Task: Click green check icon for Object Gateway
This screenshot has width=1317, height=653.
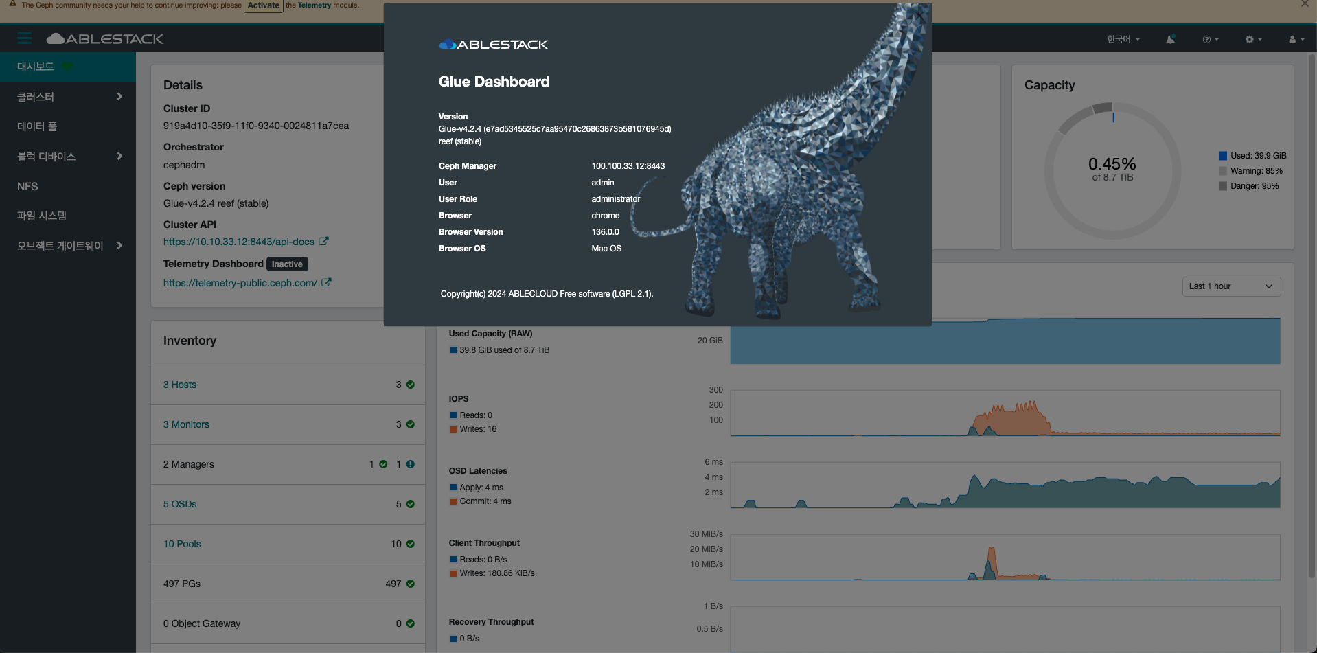Action: [411, 623]
